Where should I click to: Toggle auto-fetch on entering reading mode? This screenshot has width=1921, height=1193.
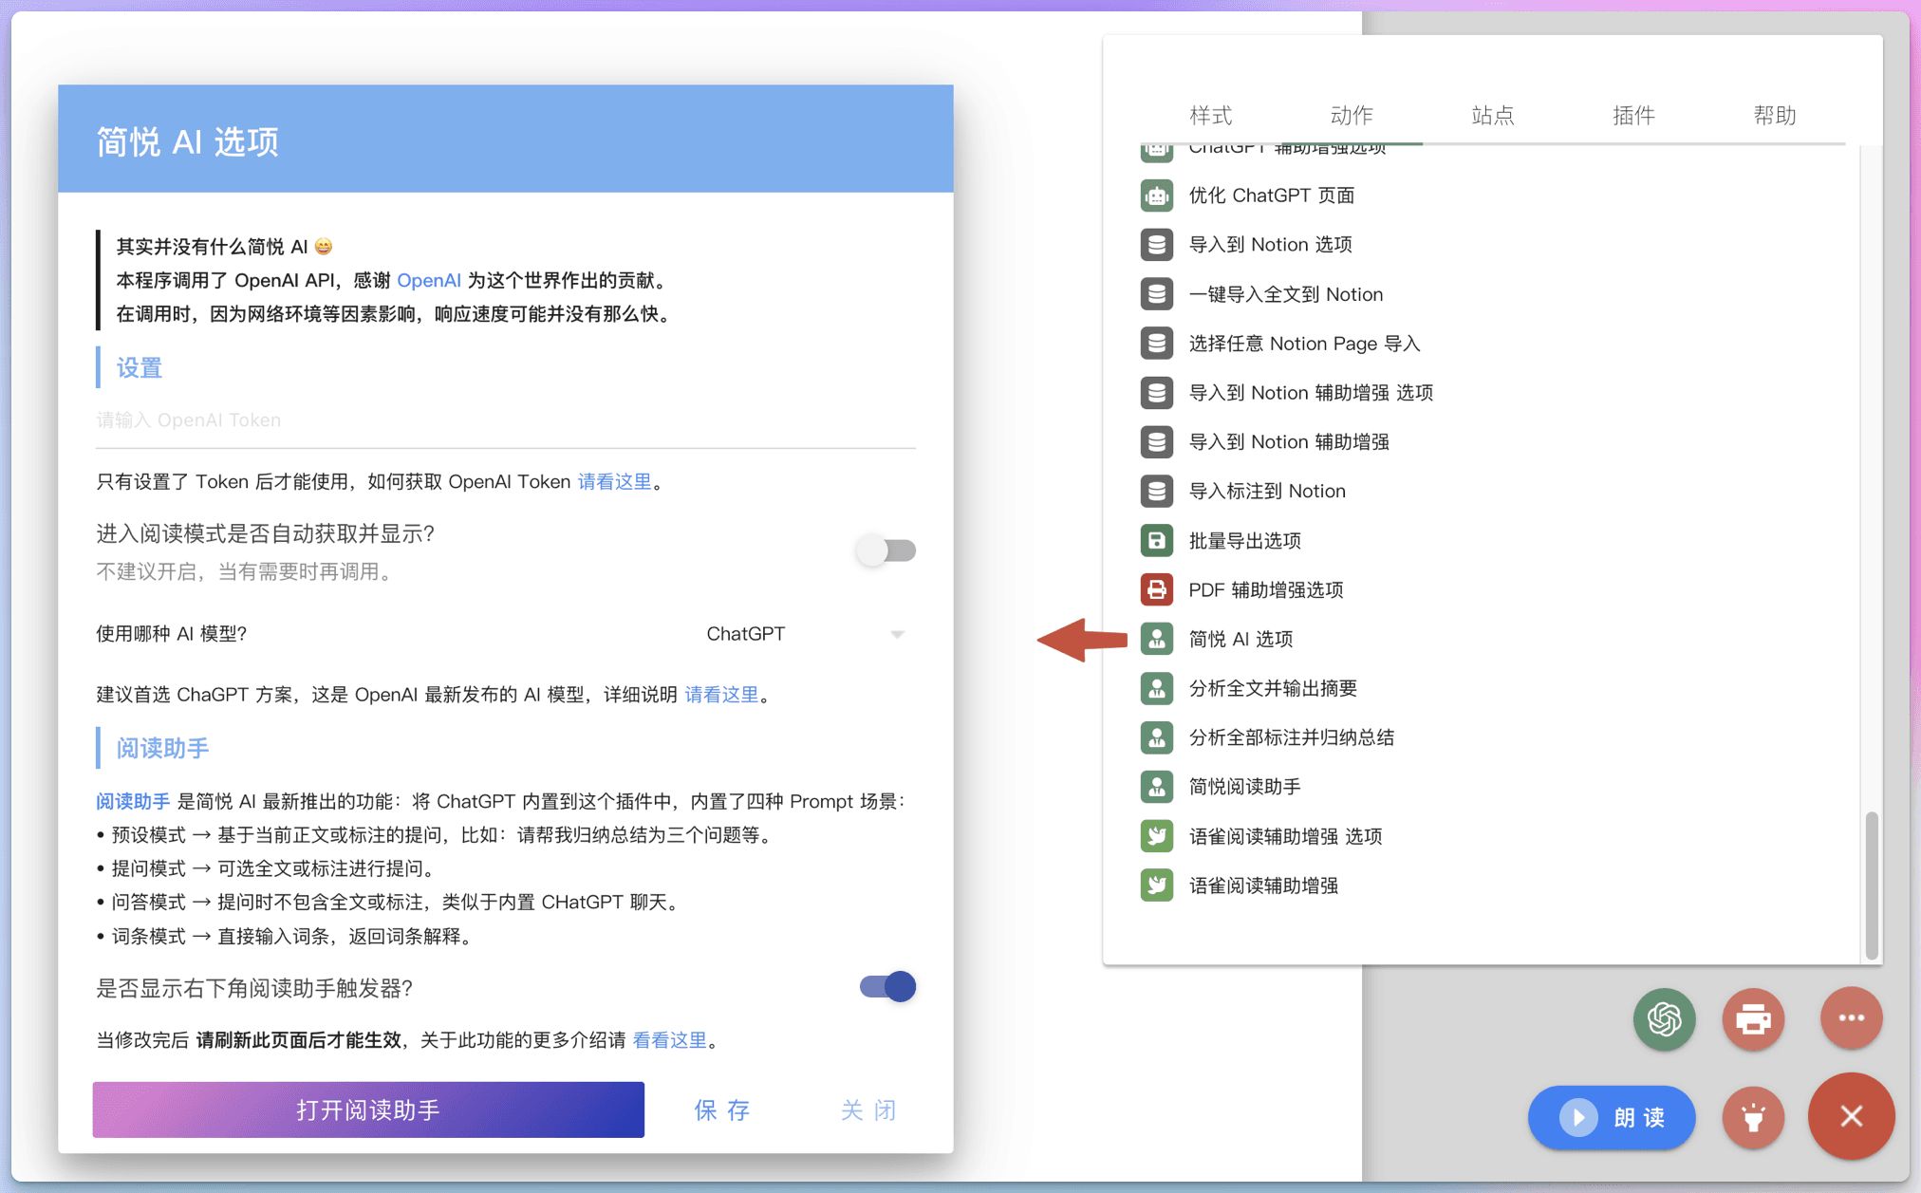[x=886, y=550]
